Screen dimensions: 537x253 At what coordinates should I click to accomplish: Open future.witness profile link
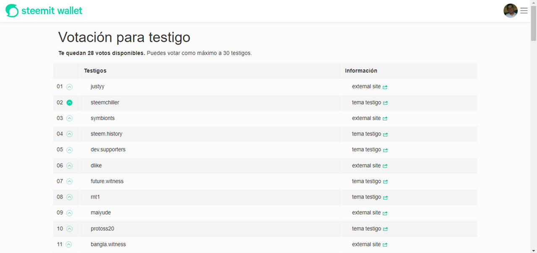click(107, 181)
